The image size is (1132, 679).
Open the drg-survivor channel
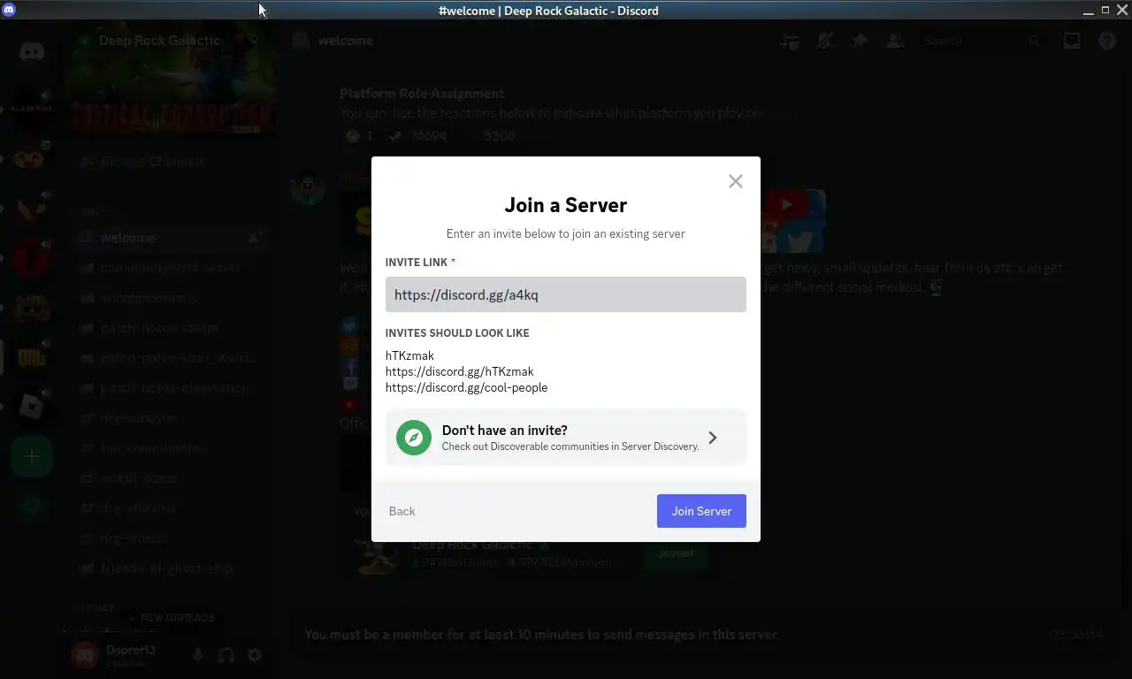(170, 418)
